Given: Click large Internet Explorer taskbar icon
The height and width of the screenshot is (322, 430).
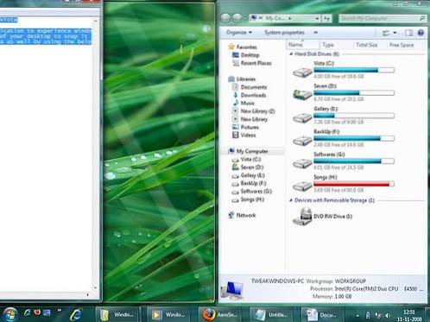Looking at the screenshot, I should 76,314.
